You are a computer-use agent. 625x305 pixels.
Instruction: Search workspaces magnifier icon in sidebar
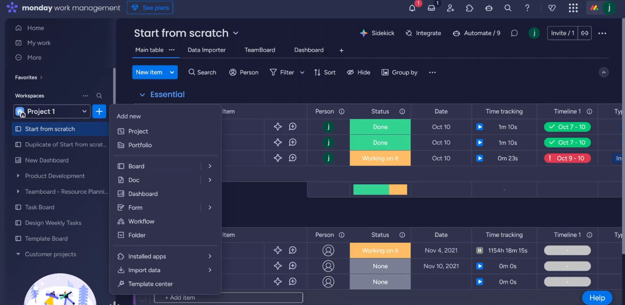(x=99, y=96)
